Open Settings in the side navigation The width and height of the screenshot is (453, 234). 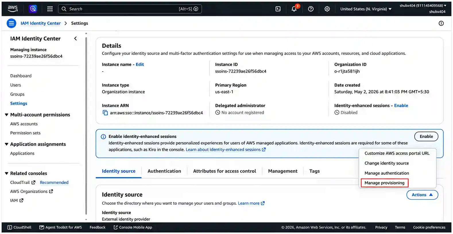(19, 103)
